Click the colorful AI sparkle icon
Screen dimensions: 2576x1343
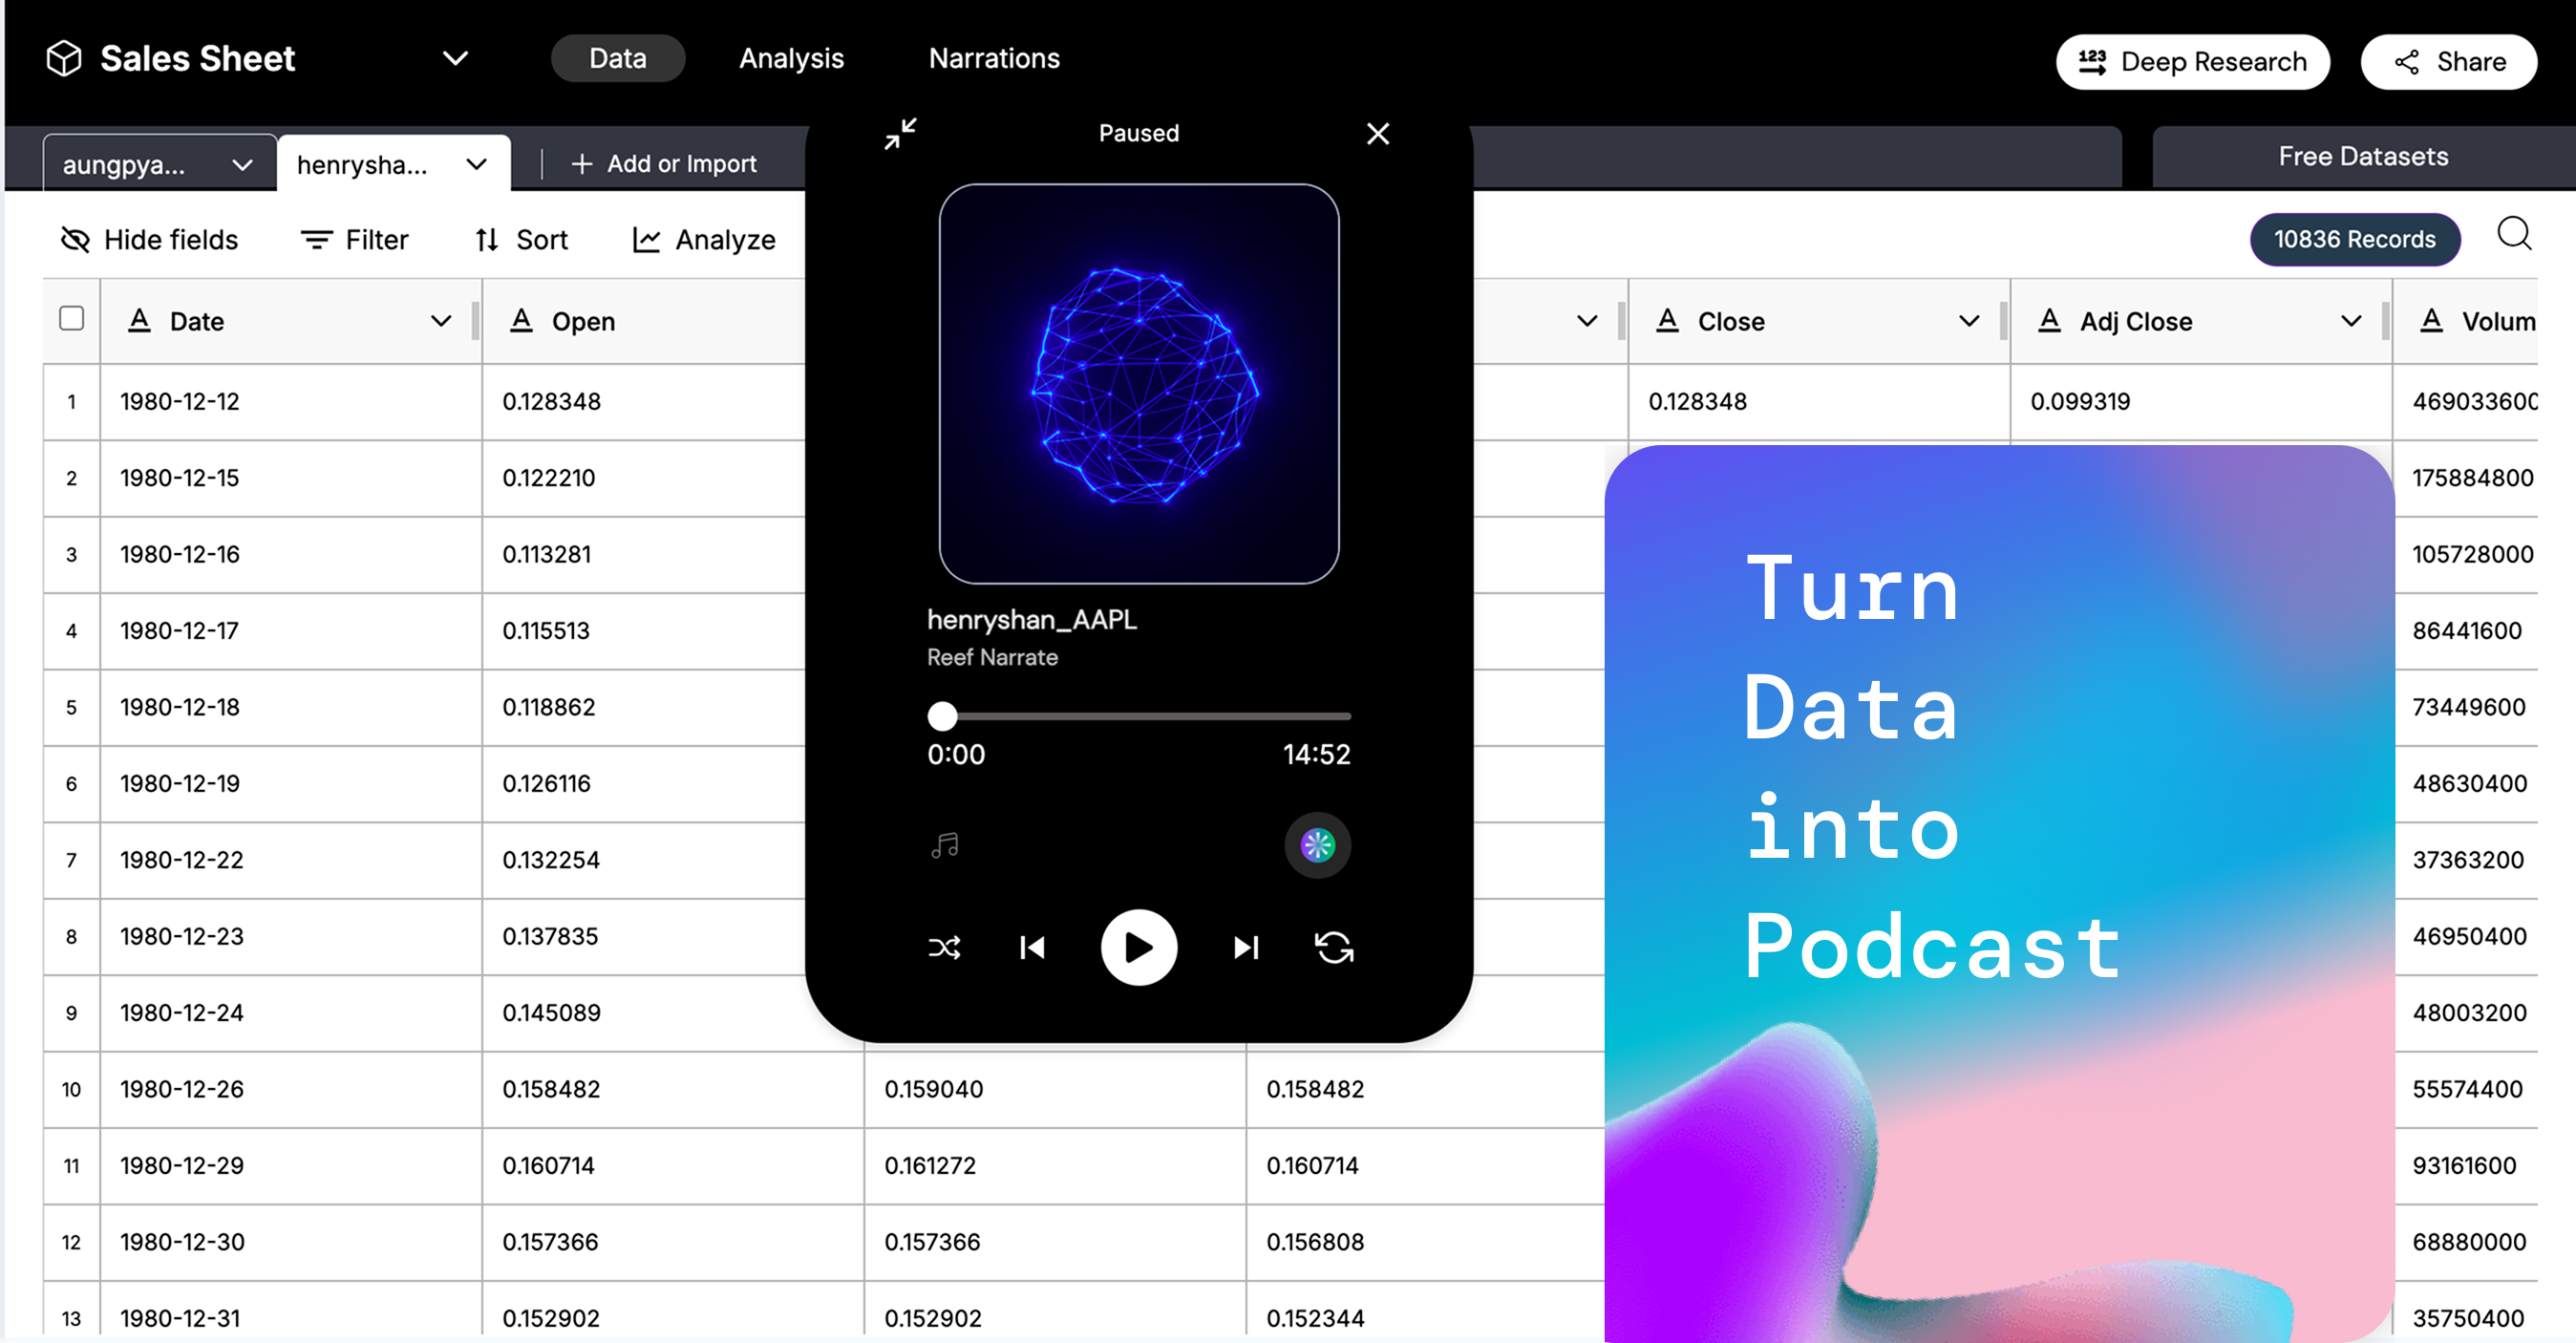tap(1317, 845)
